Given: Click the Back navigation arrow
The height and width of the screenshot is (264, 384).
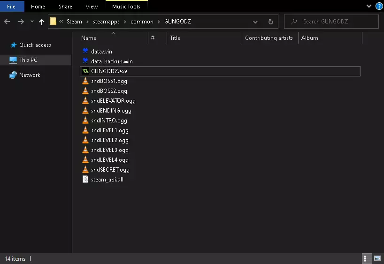Looking at the screenshot, I should (7, 22).
